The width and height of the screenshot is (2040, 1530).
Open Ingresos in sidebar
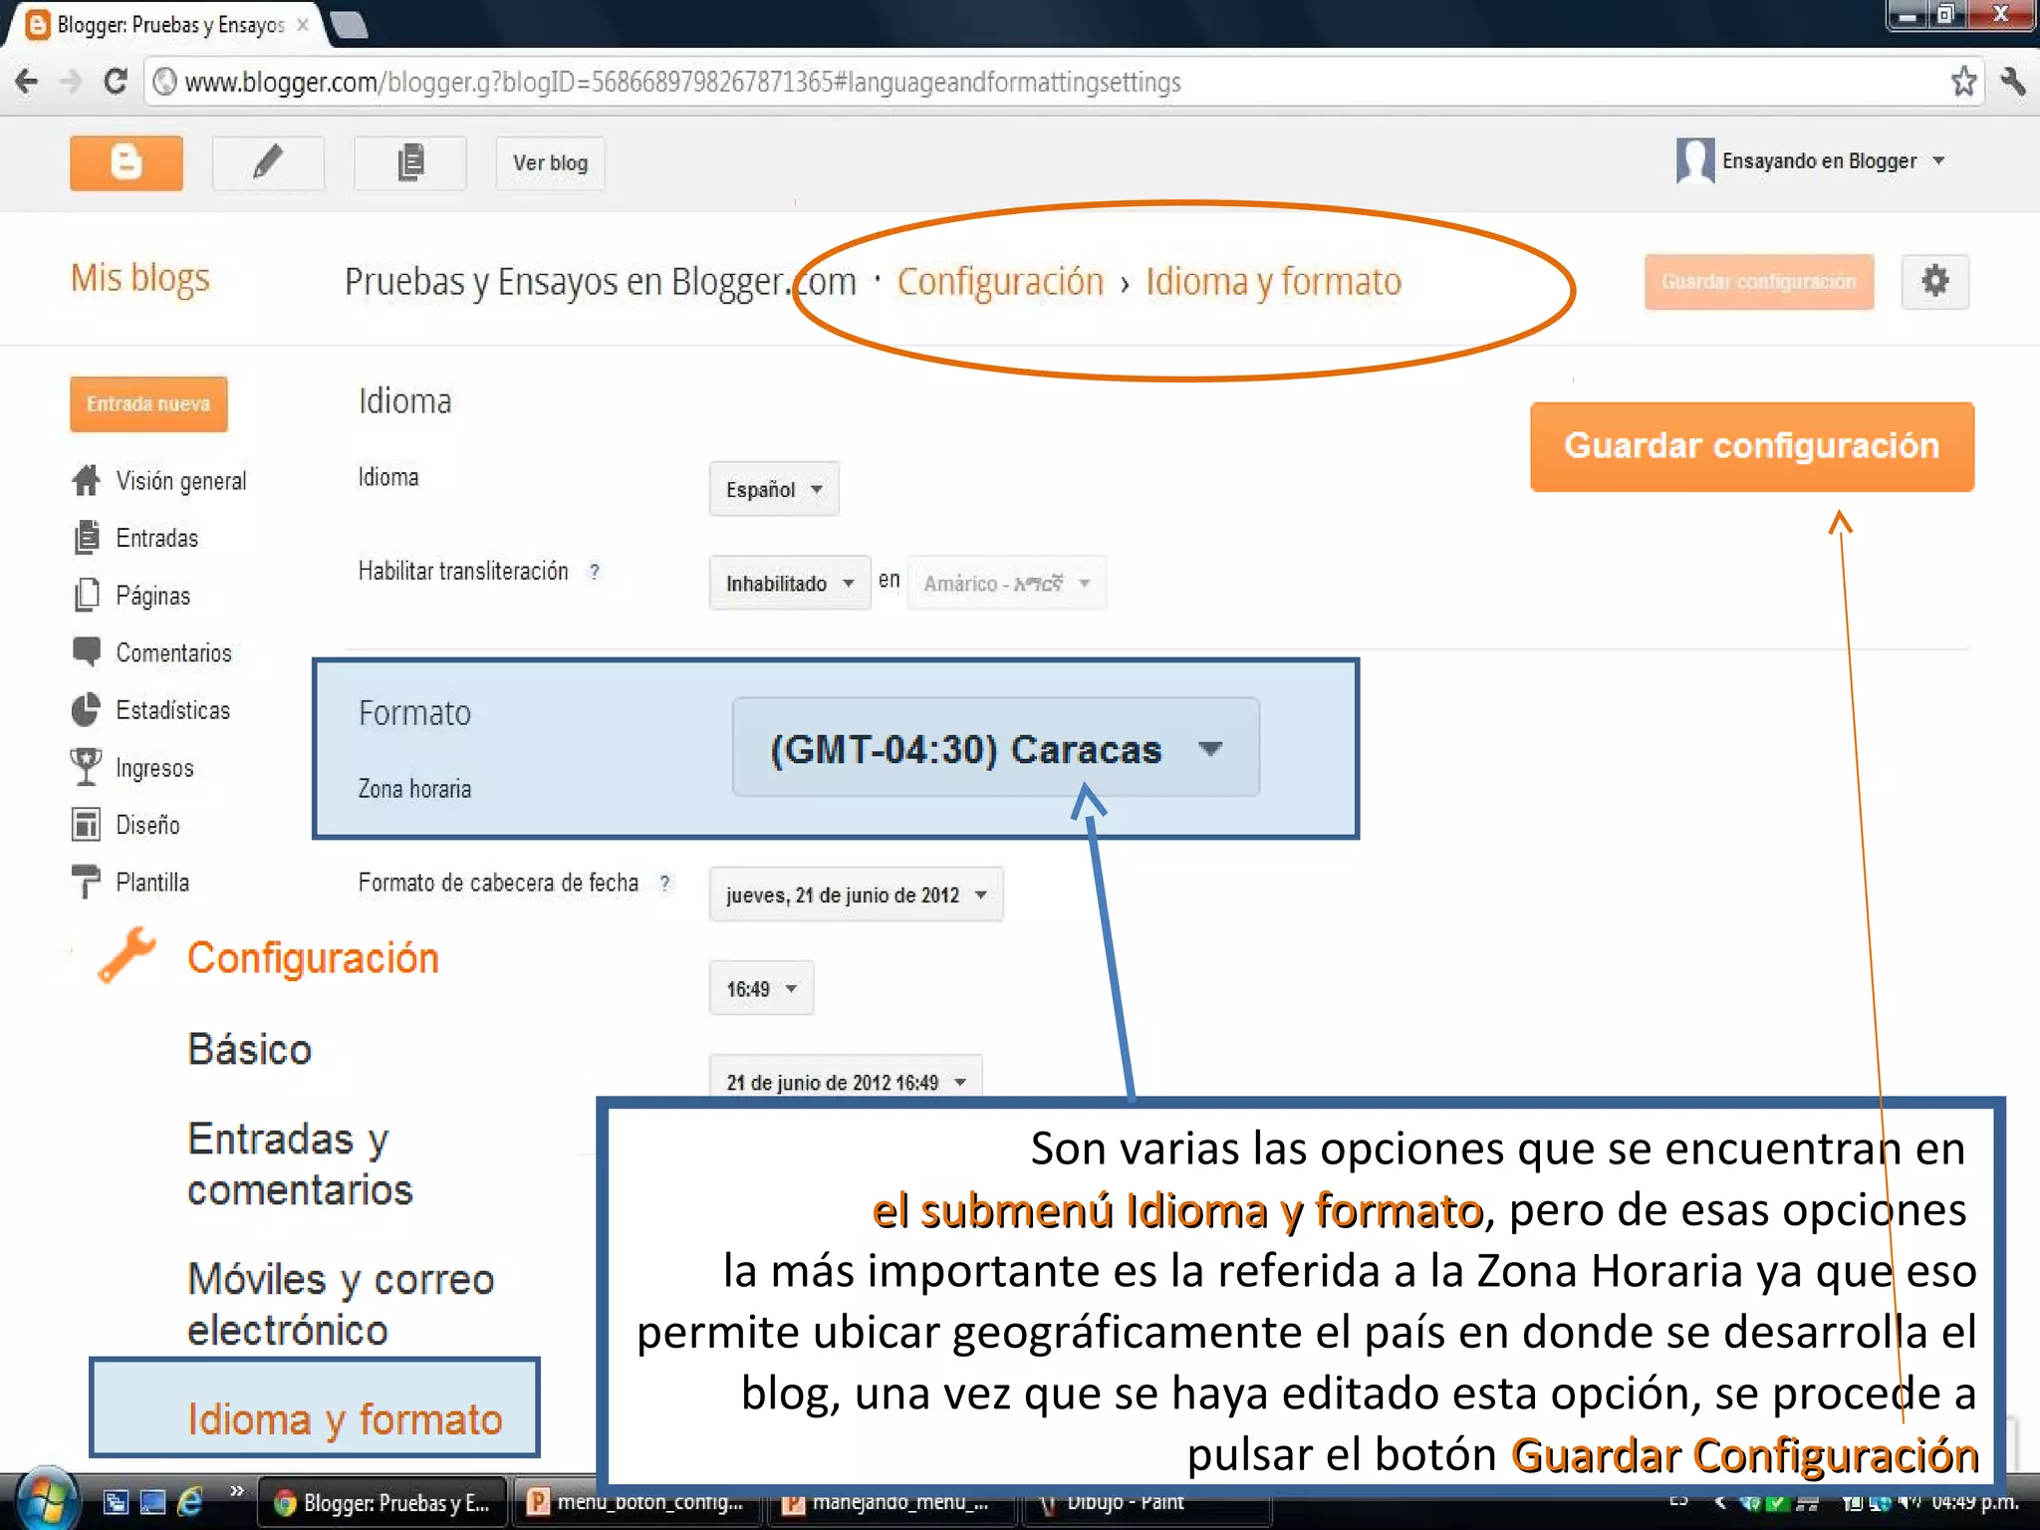click(154, 768)
